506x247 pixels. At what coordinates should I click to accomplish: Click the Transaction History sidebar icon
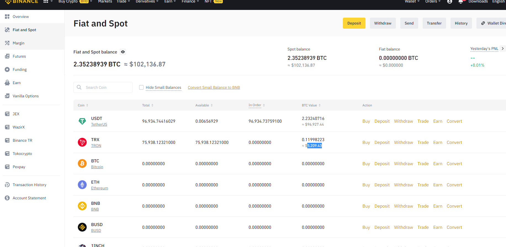tap(7, 185)
